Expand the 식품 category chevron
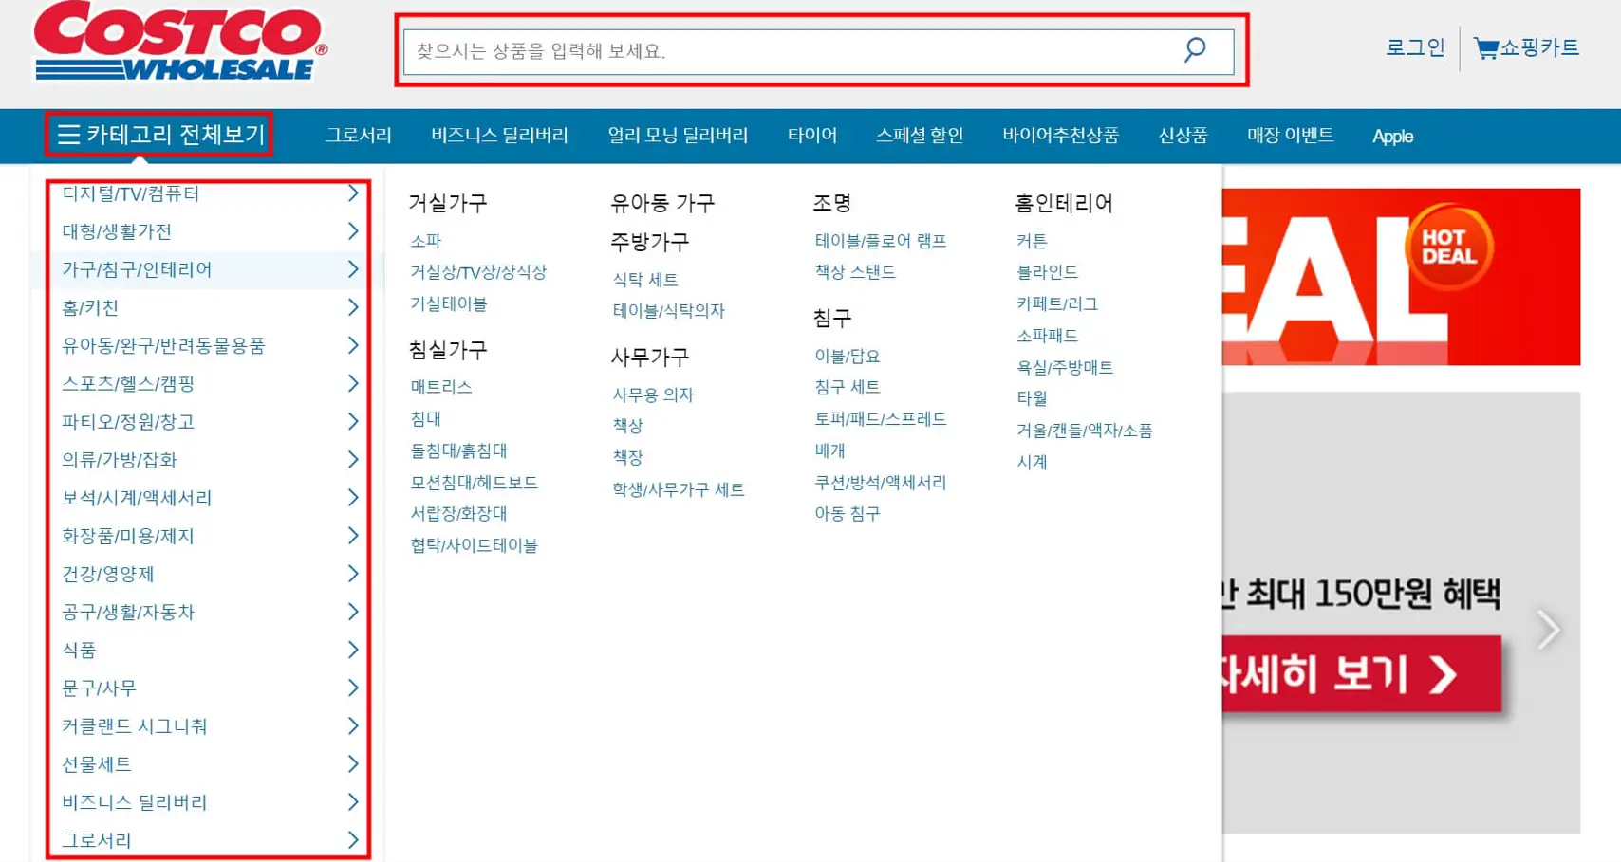 355,650
